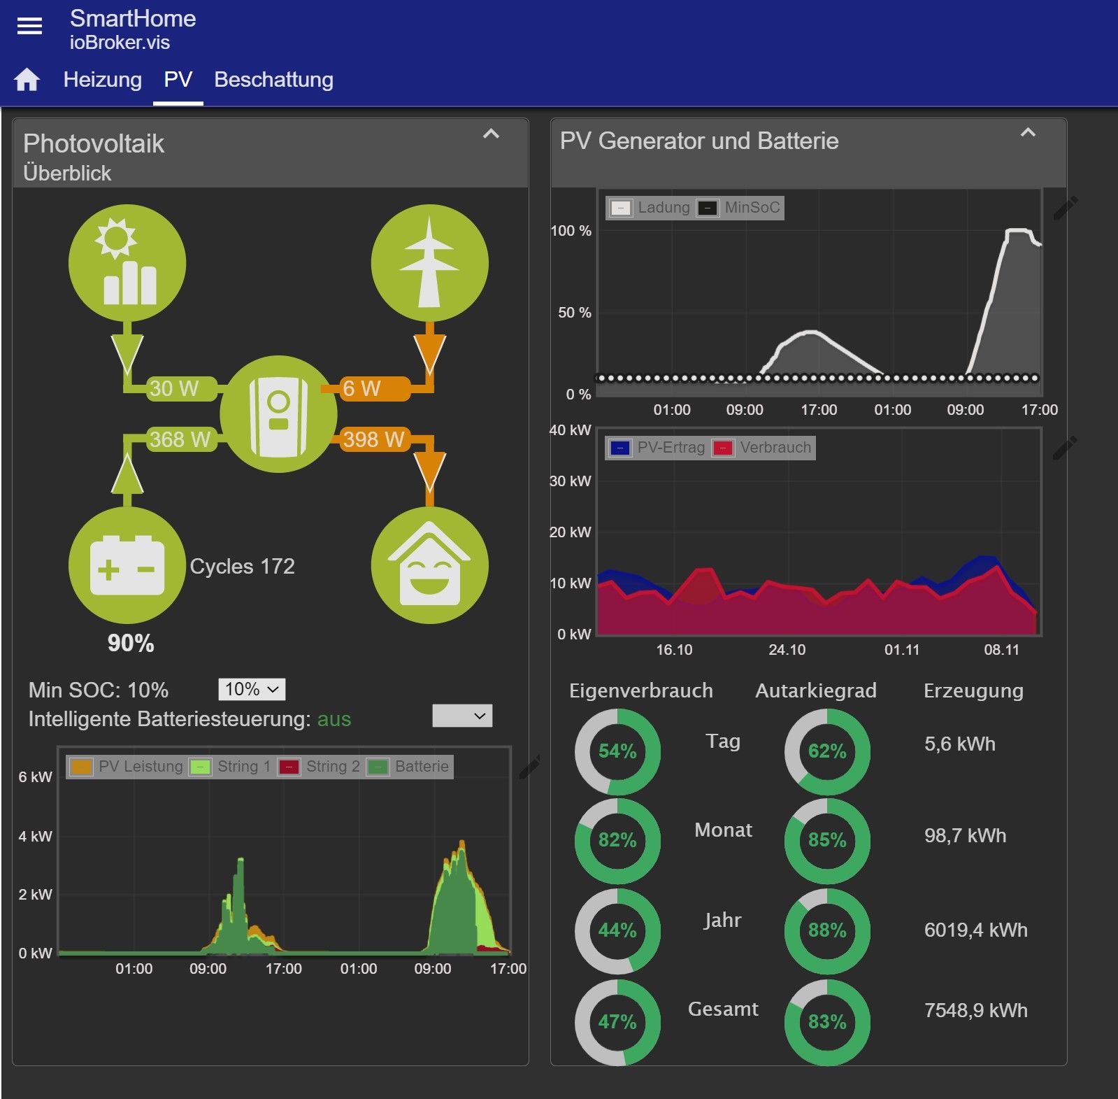Click the Eigenverbrauch column heading
The height and width of the screenshot is (1099, 1118).
pos(641,690)
